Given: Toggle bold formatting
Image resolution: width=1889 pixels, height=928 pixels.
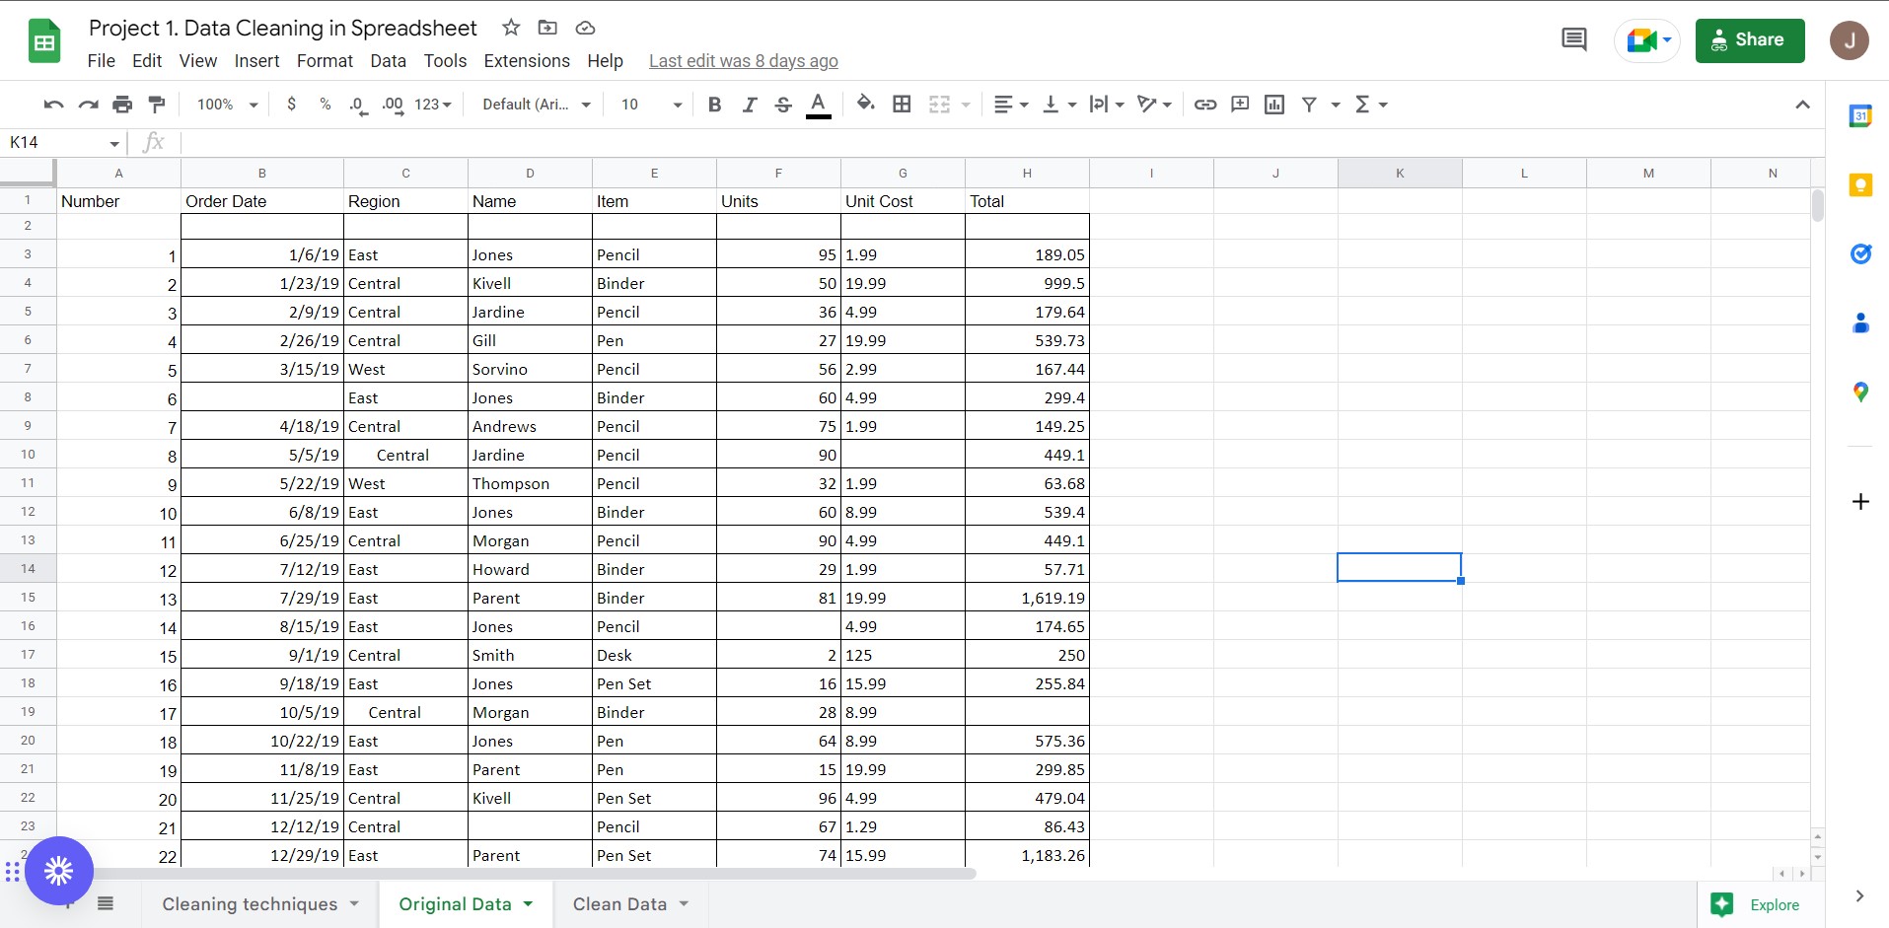Looking at the screenshot, I should coord(715,105).
